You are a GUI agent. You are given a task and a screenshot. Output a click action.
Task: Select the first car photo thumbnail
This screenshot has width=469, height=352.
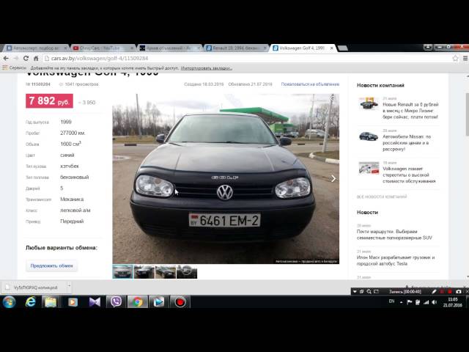coord(122,271)
